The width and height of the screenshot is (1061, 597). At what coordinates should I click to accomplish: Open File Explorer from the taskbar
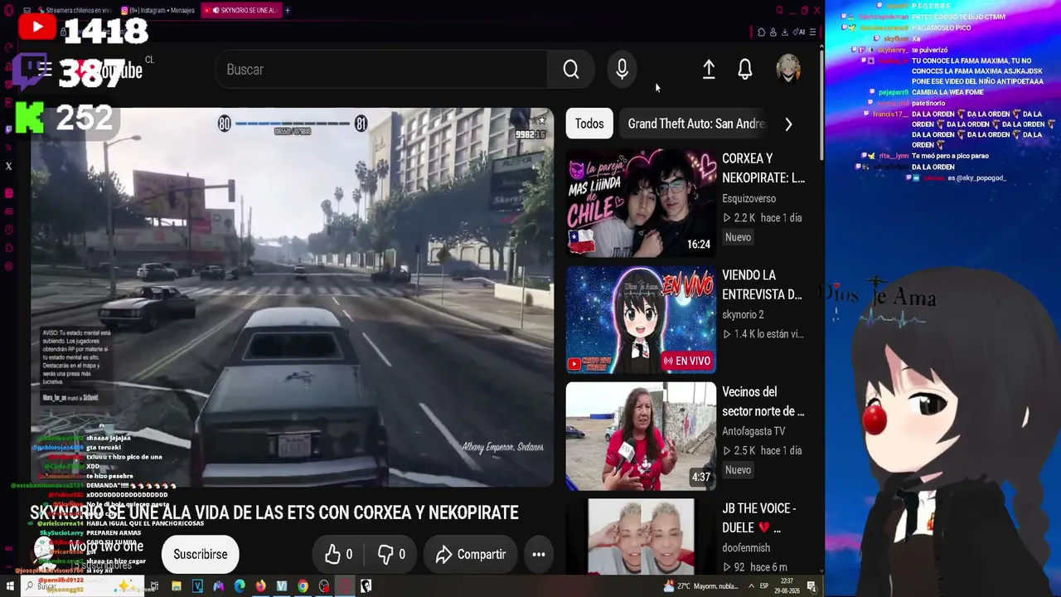coord(177,587)
